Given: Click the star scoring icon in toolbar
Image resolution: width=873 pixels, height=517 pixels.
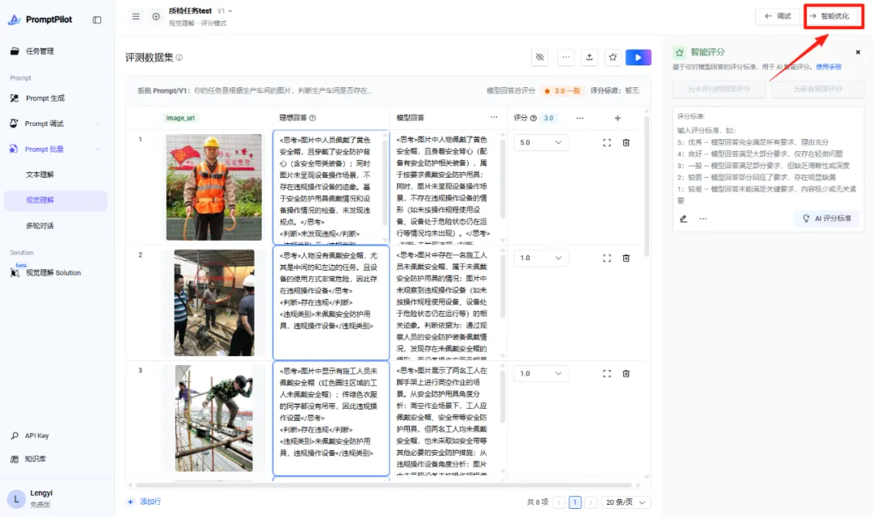Looking at the screenshot, I should [x=613, y=57].
